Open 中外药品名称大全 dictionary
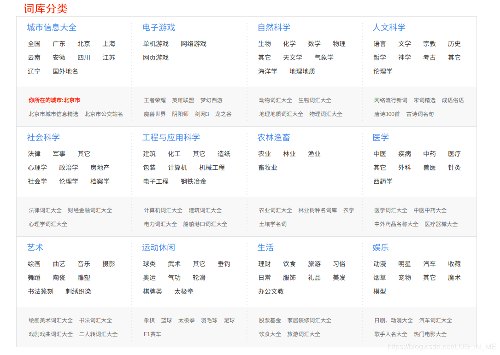This screenshot has width=500, height=355. [396, 224]
